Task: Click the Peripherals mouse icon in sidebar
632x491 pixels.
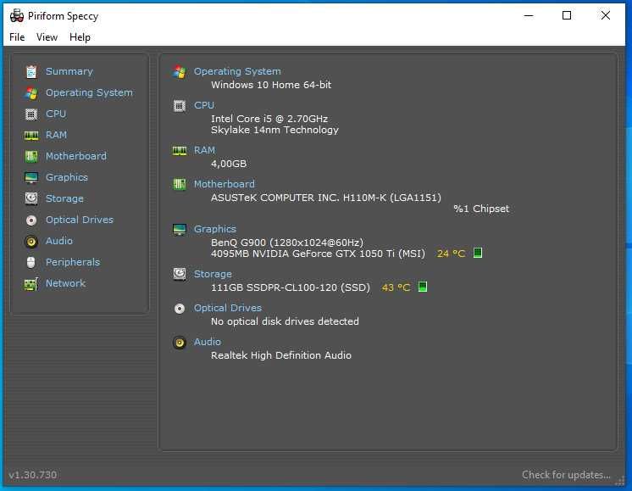Action: [x=31, y=262]
